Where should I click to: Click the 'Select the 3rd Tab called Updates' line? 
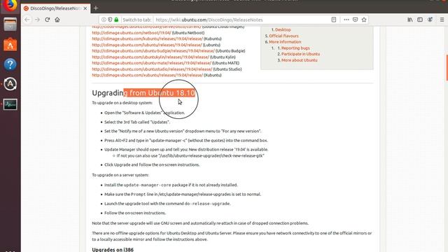pos(137,122)
